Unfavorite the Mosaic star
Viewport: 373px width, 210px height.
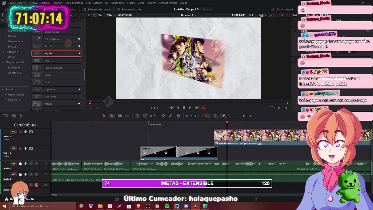79,104
